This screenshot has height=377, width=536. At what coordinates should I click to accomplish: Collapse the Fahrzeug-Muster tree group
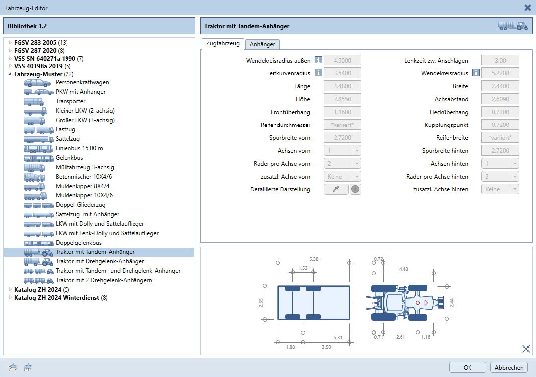tap(10, 74)
